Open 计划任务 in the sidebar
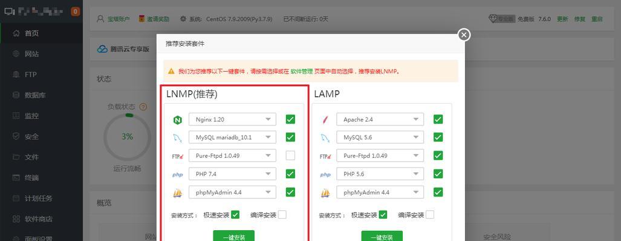Viewport: 621px width, 241px height. [42, 198]
